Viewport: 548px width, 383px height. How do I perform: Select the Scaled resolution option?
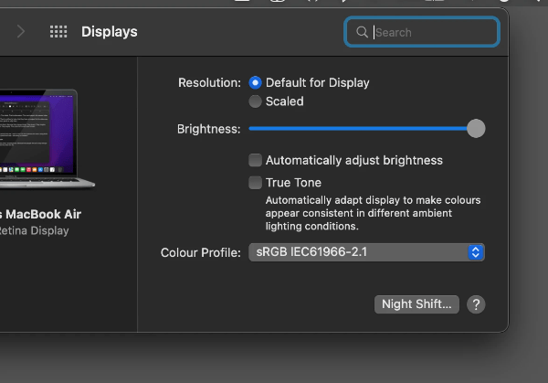pyautogui.click(x=256, y=101)
